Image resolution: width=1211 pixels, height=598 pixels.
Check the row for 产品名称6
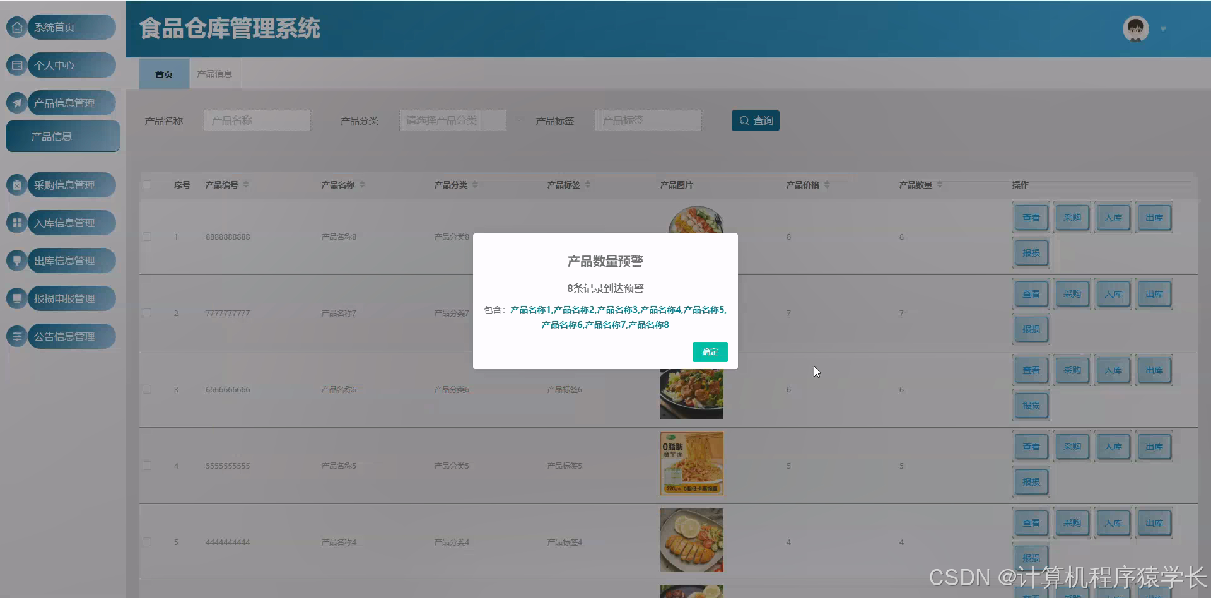click(x=147, y=389)
